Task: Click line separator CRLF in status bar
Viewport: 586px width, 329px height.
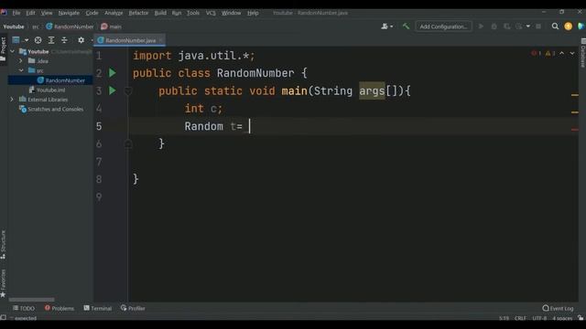Action: click(x=520, y=318)
